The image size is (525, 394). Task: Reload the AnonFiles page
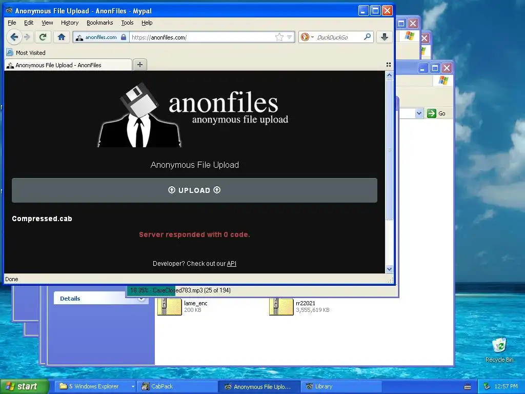(x=43, y=37)
